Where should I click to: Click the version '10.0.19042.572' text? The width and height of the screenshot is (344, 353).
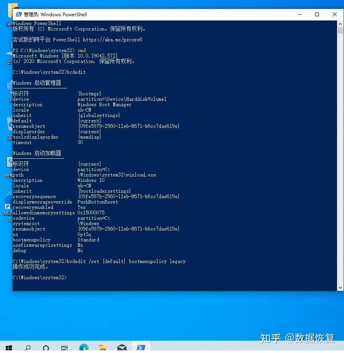coord(97,56)
